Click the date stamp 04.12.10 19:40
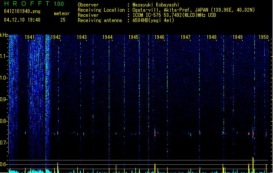This screenshot has width=273, height=173. (22, 20)
